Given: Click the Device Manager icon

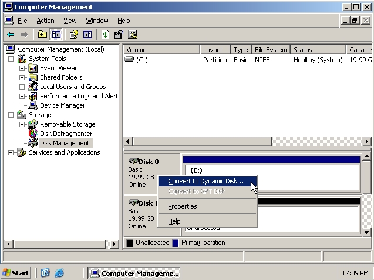Looking at the screenshot, I should pyautogui.click(x=33, y=105).
